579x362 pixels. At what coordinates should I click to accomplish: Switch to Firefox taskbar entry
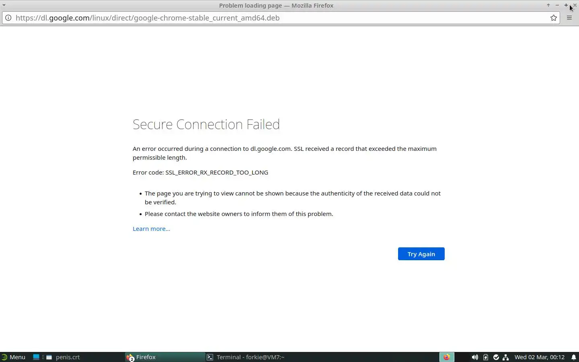(165, 357)
